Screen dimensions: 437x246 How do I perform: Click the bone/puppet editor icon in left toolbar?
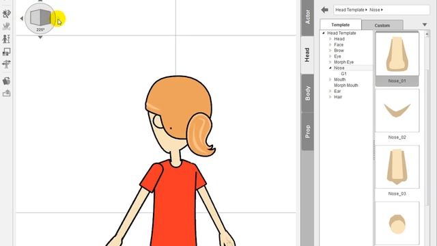6,13
